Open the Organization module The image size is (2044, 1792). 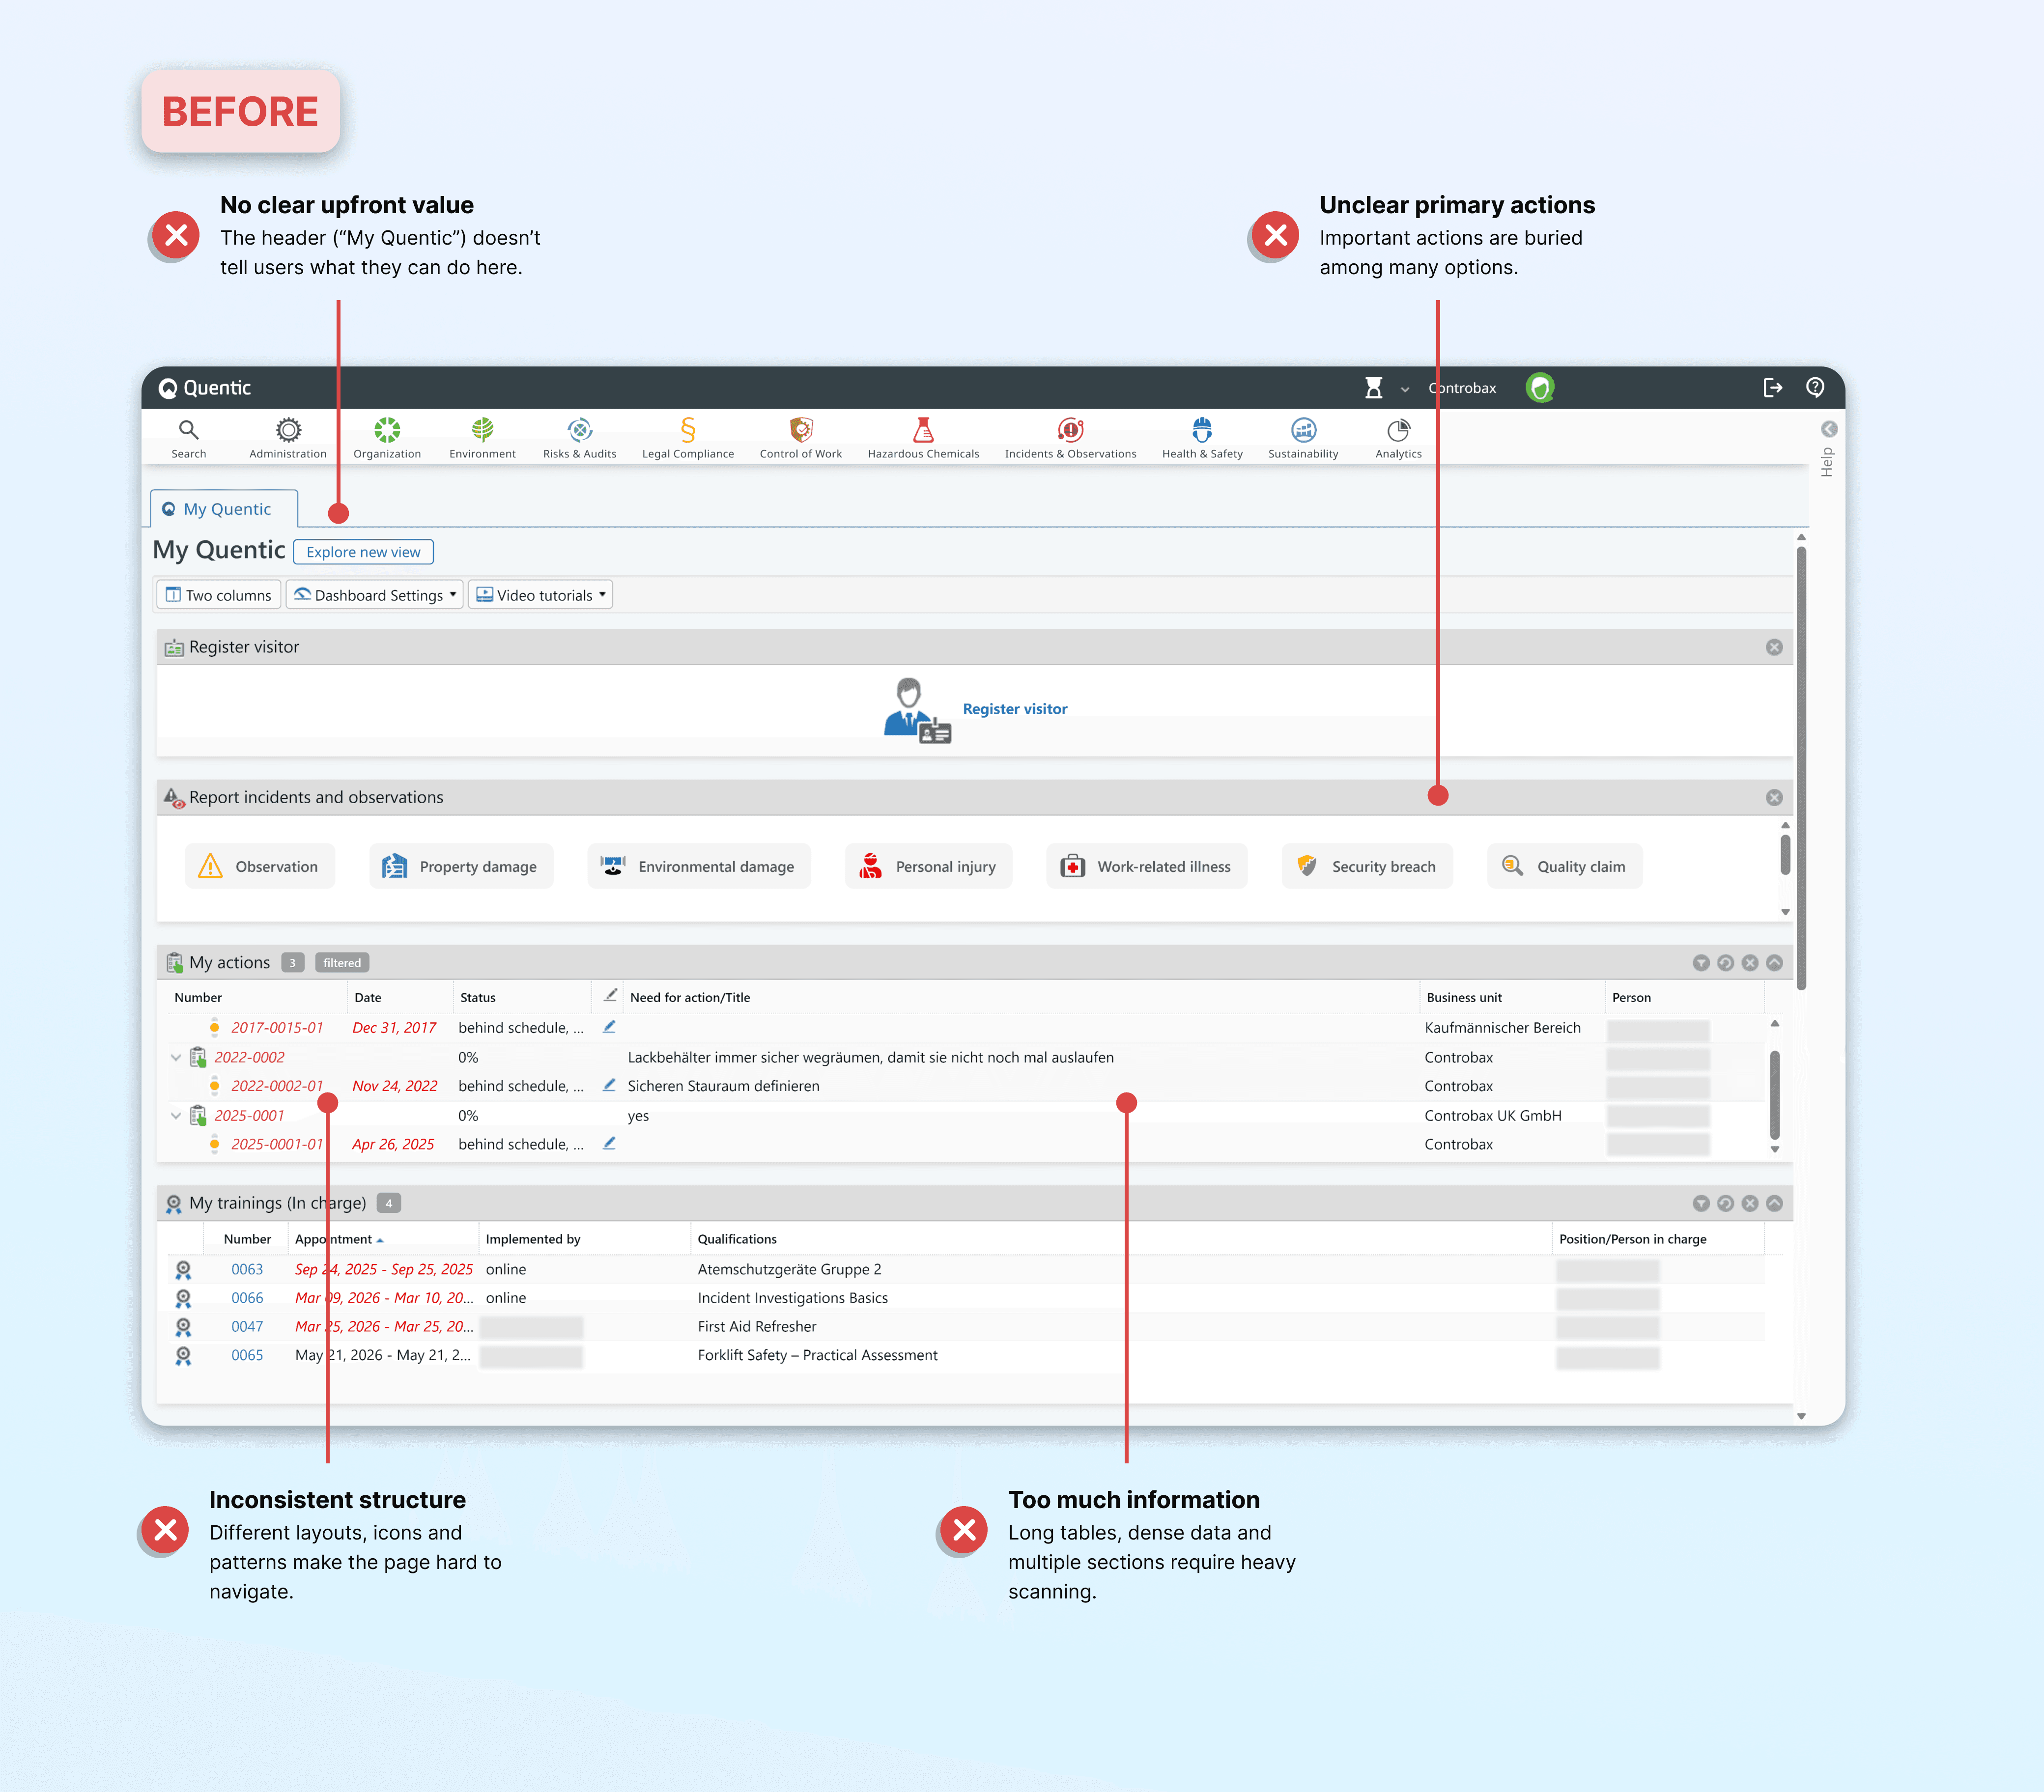click(x=387, y=438)
